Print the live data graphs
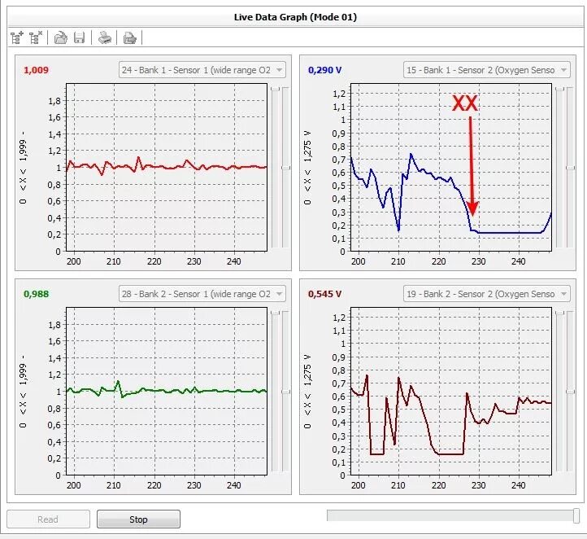Viewport: 587px width, 539px height. point(104,37)
